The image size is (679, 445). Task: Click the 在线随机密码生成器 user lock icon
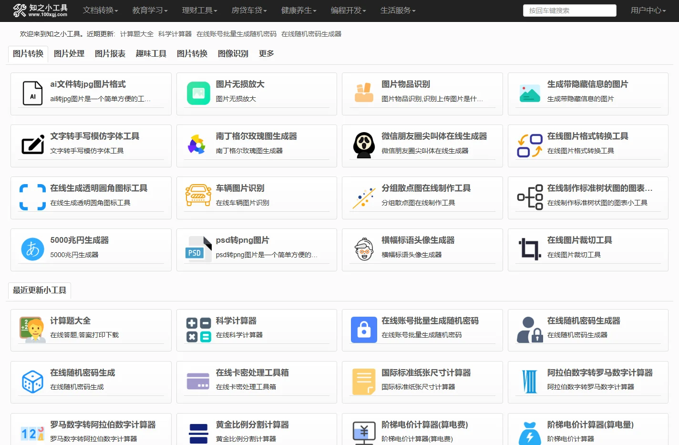(x=530, y=330)
